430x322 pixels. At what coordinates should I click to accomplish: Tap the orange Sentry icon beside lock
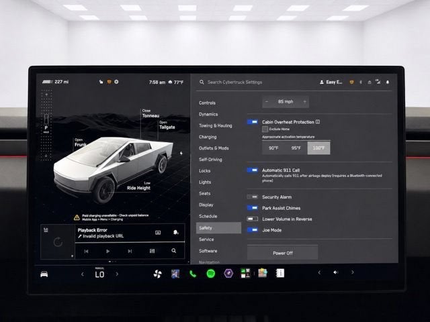click(109, 82)
